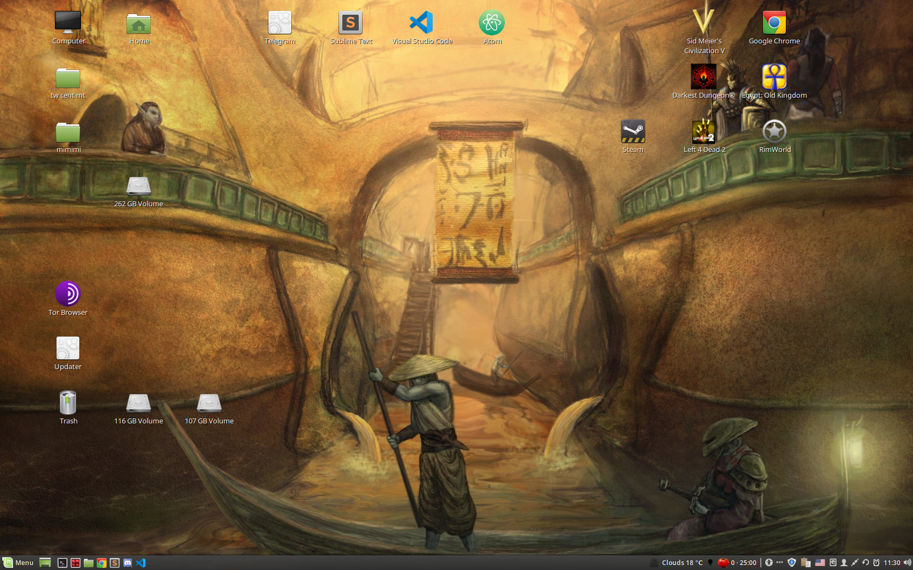Image resolution: width=913 pixels, height=570 pixels.
Task: Open the Mint Menu button
Action: pos(18,563)
